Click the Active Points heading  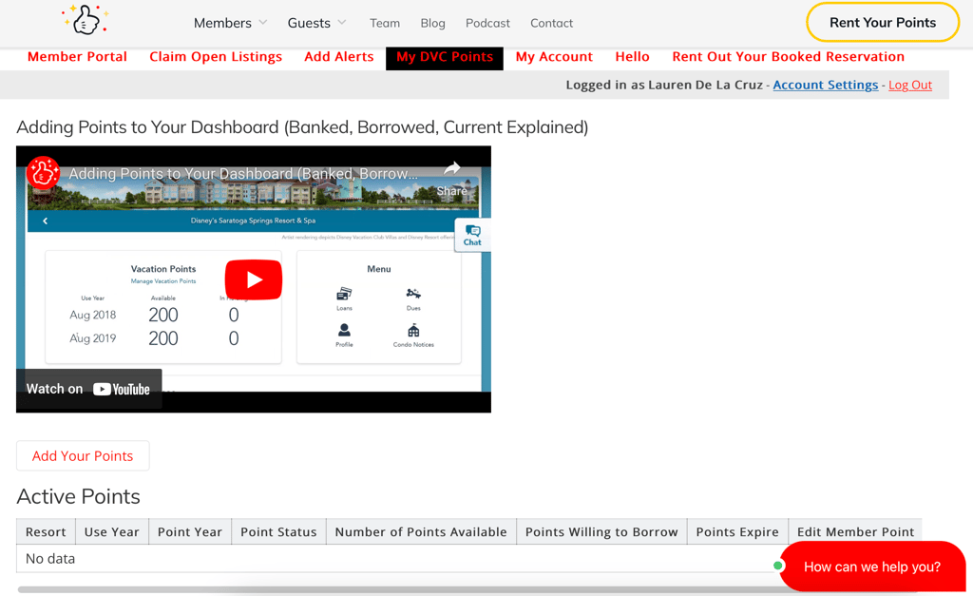point(78,496)
